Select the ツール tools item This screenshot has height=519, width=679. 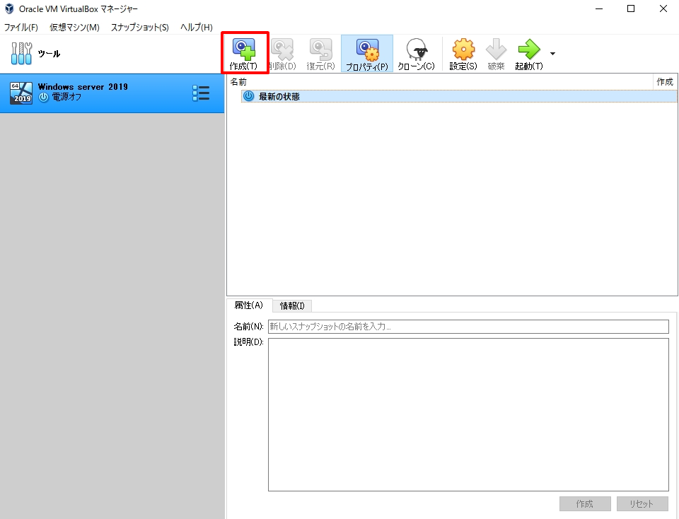112,54
